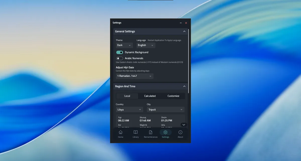This screenshot has width=301, height=161.
Task: Switch to the Calculated tab
Action: [x=150, y=96]
